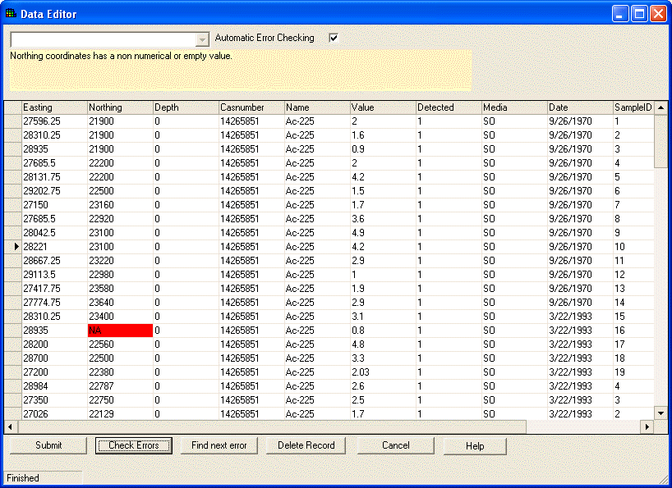672x488 pixels.
Task: Click Easting cell 27596.25
Action: pyautogui.click(x=54, y=121)
